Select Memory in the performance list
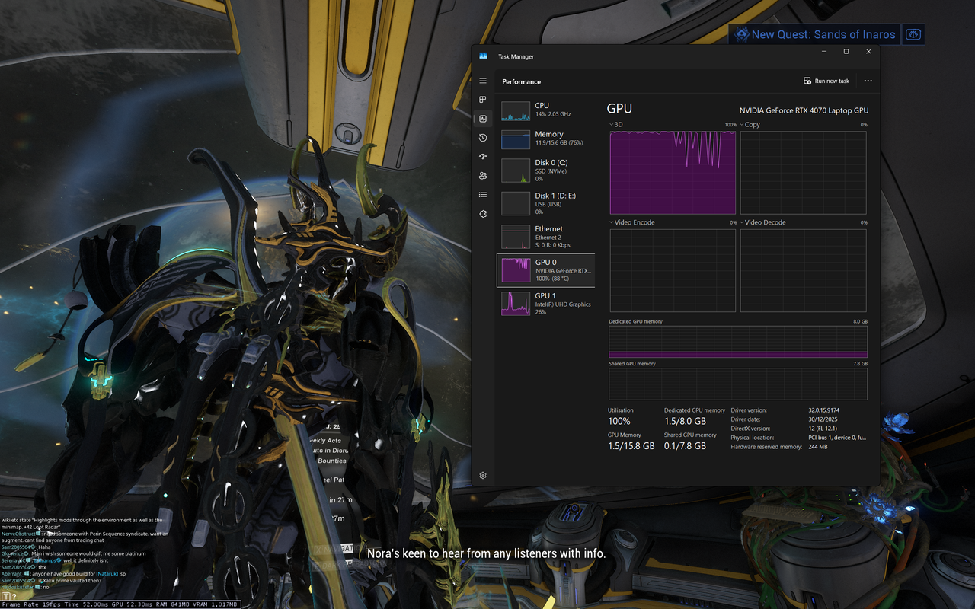This screenshot has height=609, width=975. coord(545,139)
